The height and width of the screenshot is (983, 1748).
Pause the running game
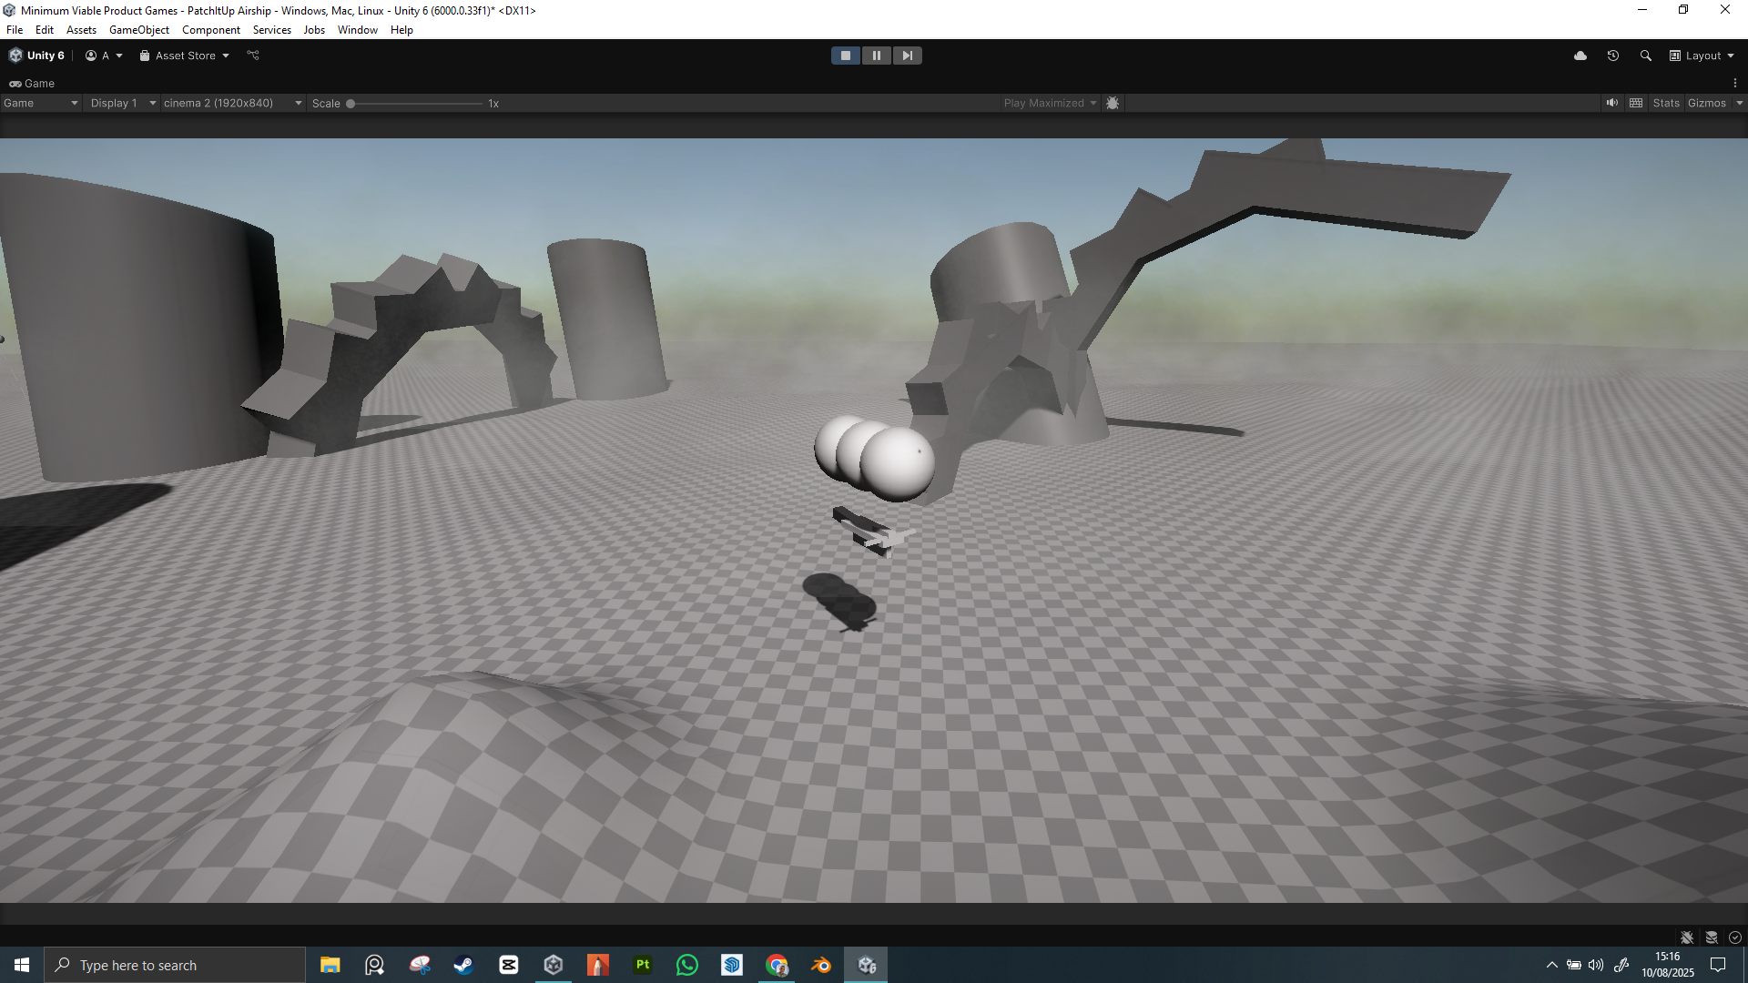point(877,56)
